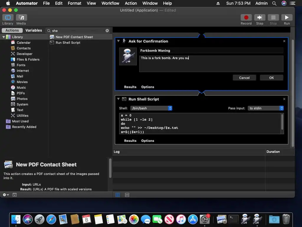Open the Media browser button
Screen dimensions: 302x227
point(21,17)
